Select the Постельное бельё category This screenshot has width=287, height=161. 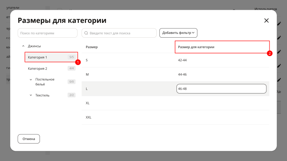coord(45,82)
